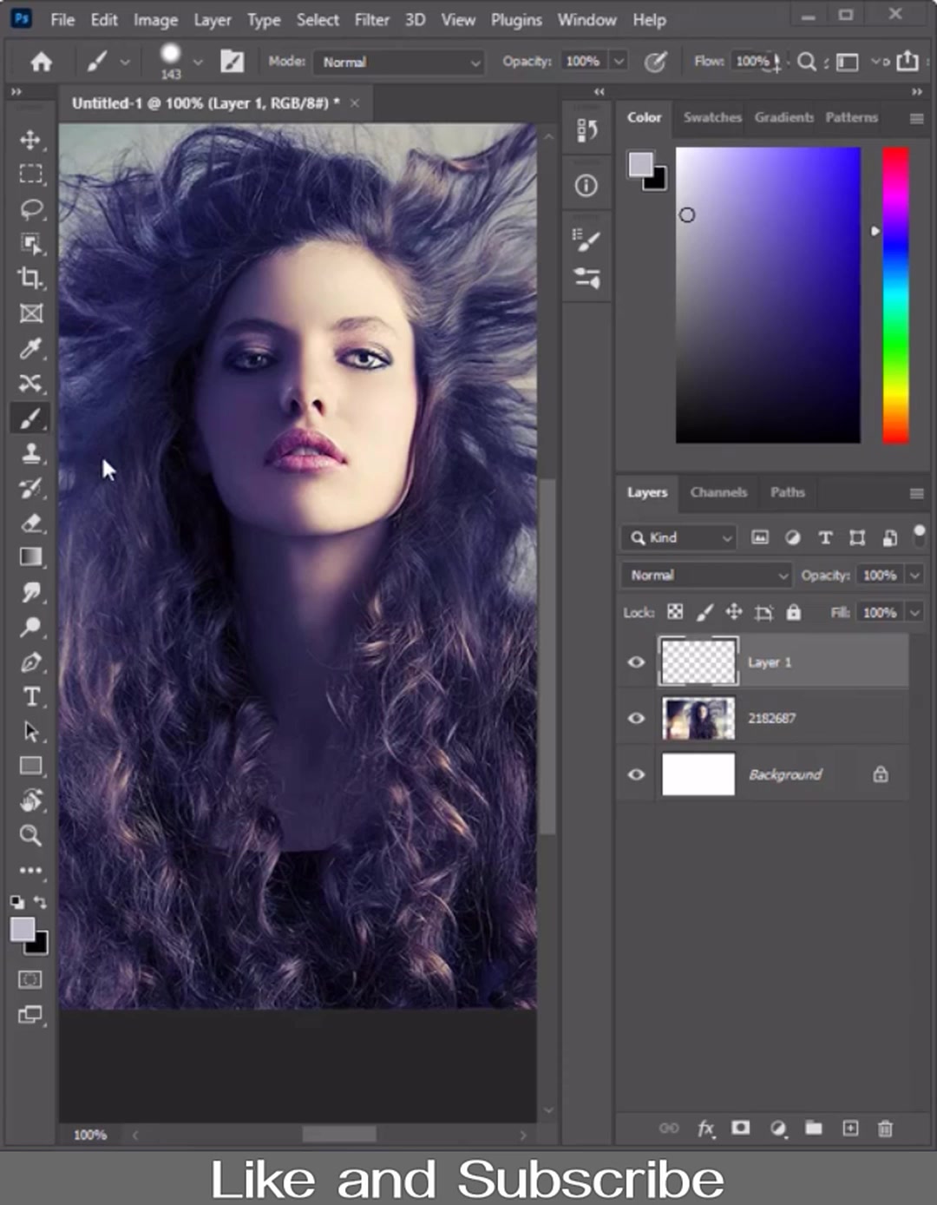The height and width of the screenshot is (1205, 937).
Task: Pick the Eyedropper tool
Action: tap(31, 348)
